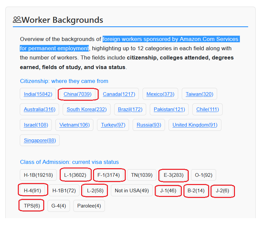Open the China(7039) citizenship link
Viewport: 261px width, 225px height.
78,94
